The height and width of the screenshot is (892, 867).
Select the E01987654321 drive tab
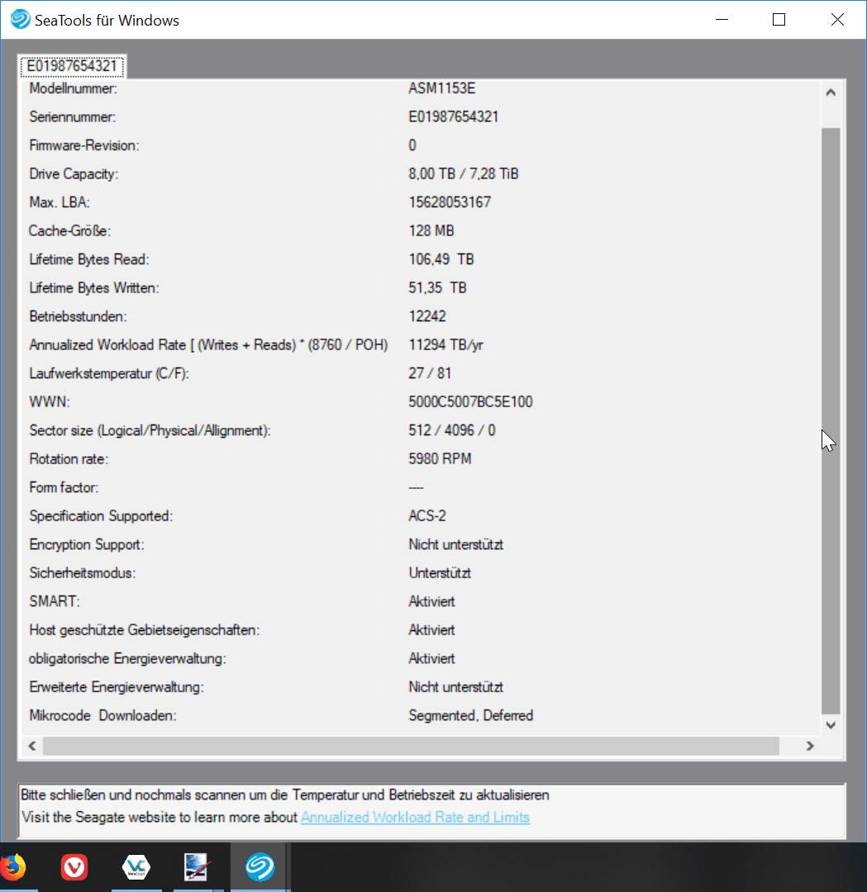tap(72, 66)
